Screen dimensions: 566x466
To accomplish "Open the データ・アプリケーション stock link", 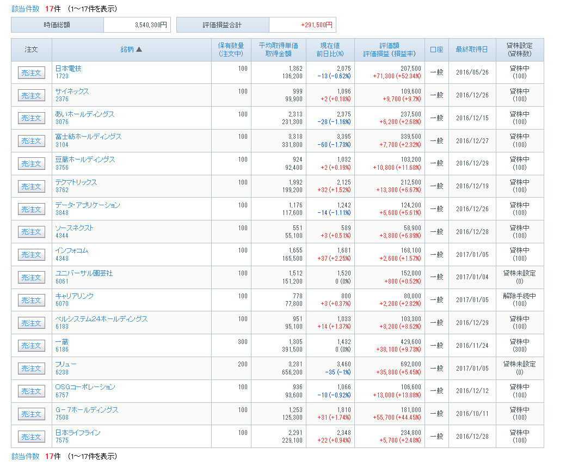I will 88,205.
